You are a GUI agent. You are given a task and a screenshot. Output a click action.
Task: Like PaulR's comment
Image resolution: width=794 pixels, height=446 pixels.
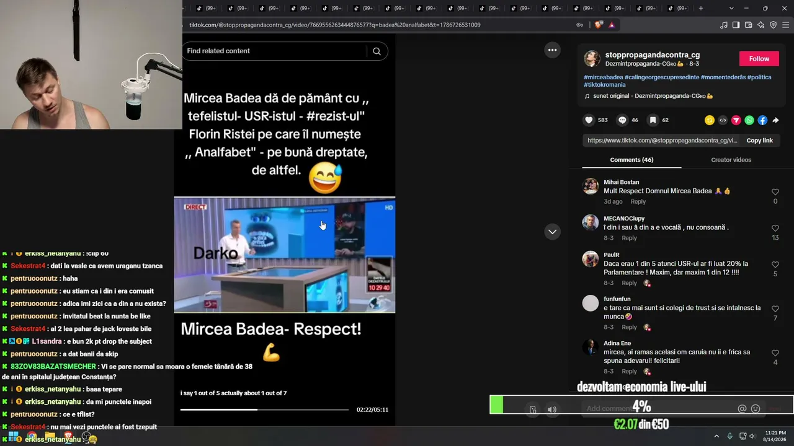pyautogui.click(x=775, y=265)
